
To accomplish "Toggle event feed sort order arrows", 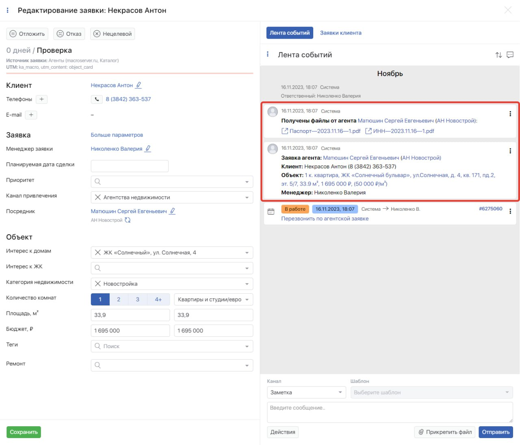I will coord(498,55).
